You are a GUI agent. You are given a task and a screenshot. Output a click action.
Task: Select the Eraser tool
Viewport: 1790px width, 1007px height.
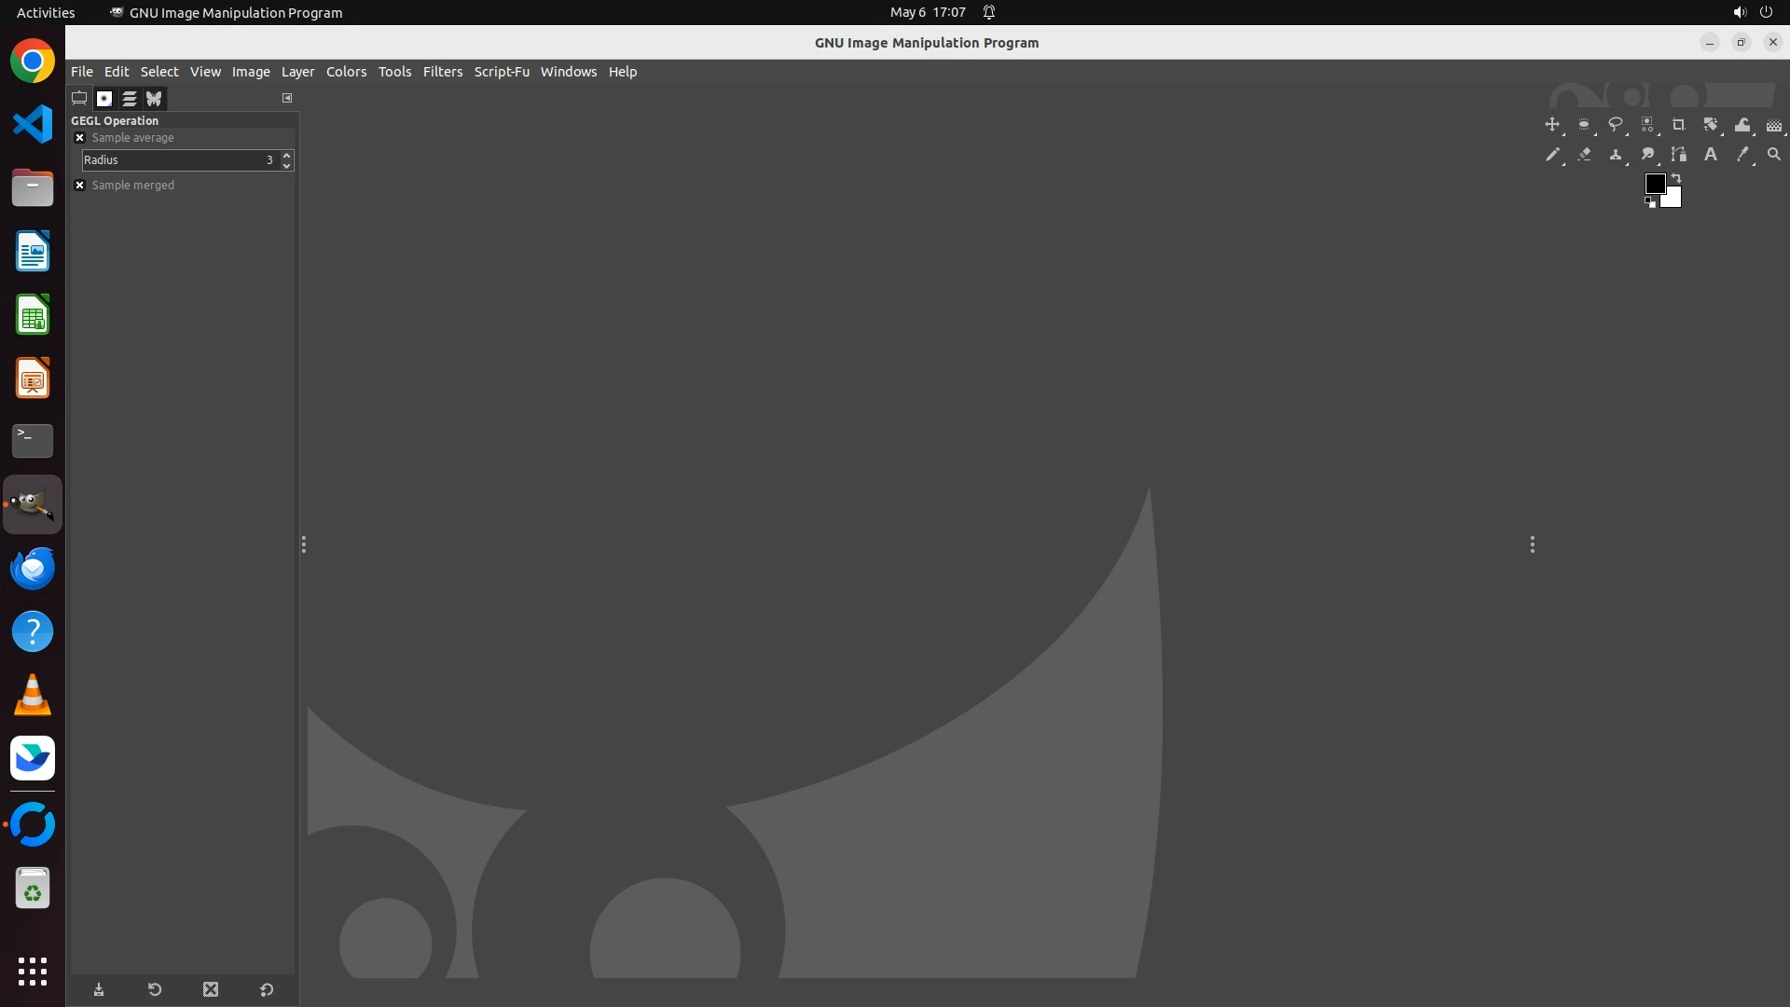(1583, 155)
